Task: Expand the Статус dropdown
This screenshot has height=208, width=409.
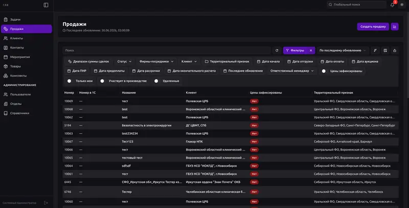Action: pyautogui.click(x=124, y=62)
